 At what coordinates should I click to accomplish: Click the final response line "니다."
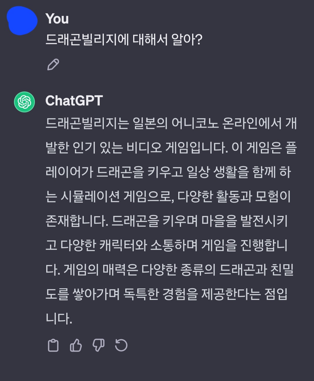[59, 319]
